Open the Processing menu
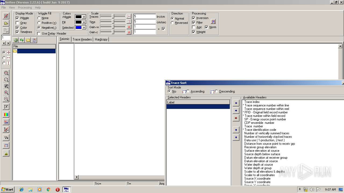Screen dimensions: 344x193 tap(25, 8)
